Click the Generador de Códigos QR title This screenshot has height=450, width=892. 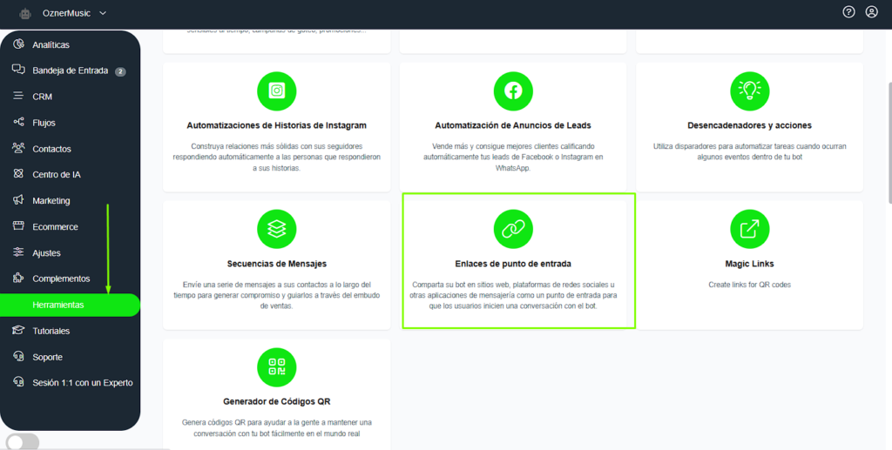[276, 401]
